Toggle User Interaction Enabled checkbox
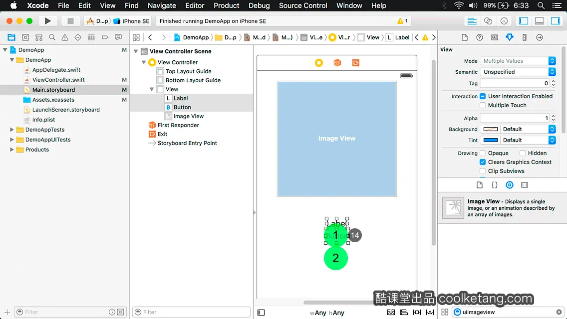This screenshot has height=319, width=567. coord(482,96)
